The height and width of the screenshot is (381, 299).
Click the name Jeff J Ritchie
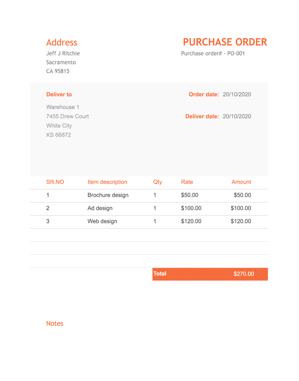(x=63, y=53)
